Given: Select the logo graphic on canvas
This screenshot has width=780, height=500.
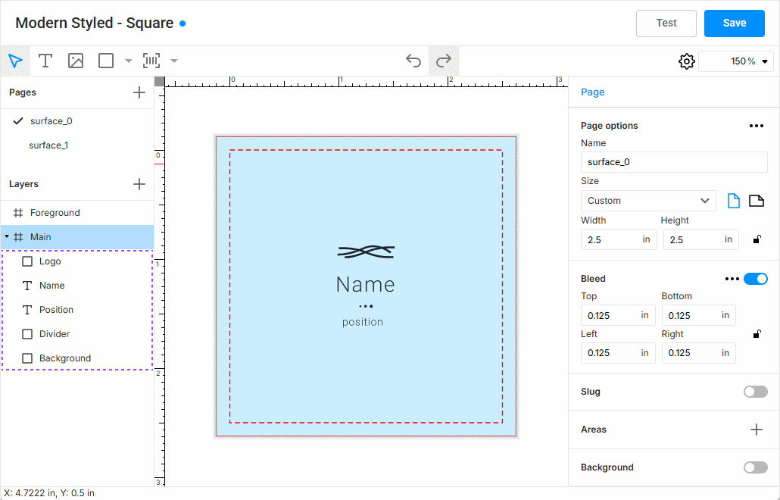Looking at the screenshot, I should [x=366, y=252].
